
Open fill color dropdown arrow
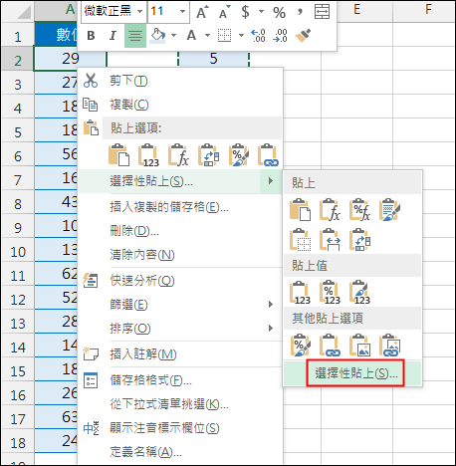[x=173, y=35]
